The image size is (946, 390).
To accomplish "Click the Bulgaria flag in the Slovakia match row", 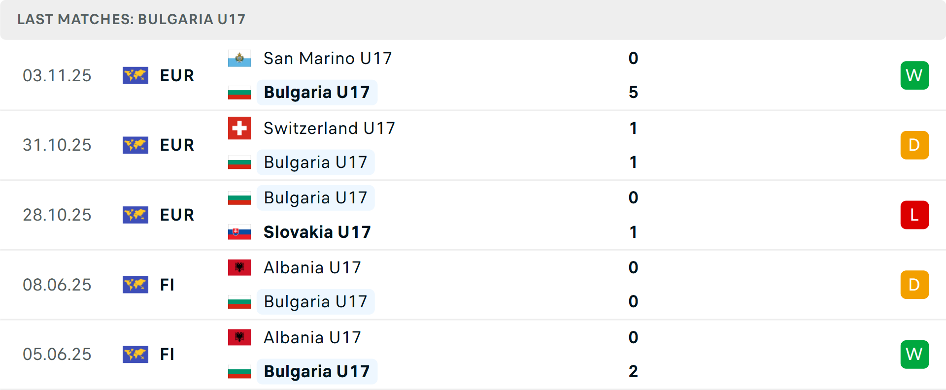I will point(239,197).
